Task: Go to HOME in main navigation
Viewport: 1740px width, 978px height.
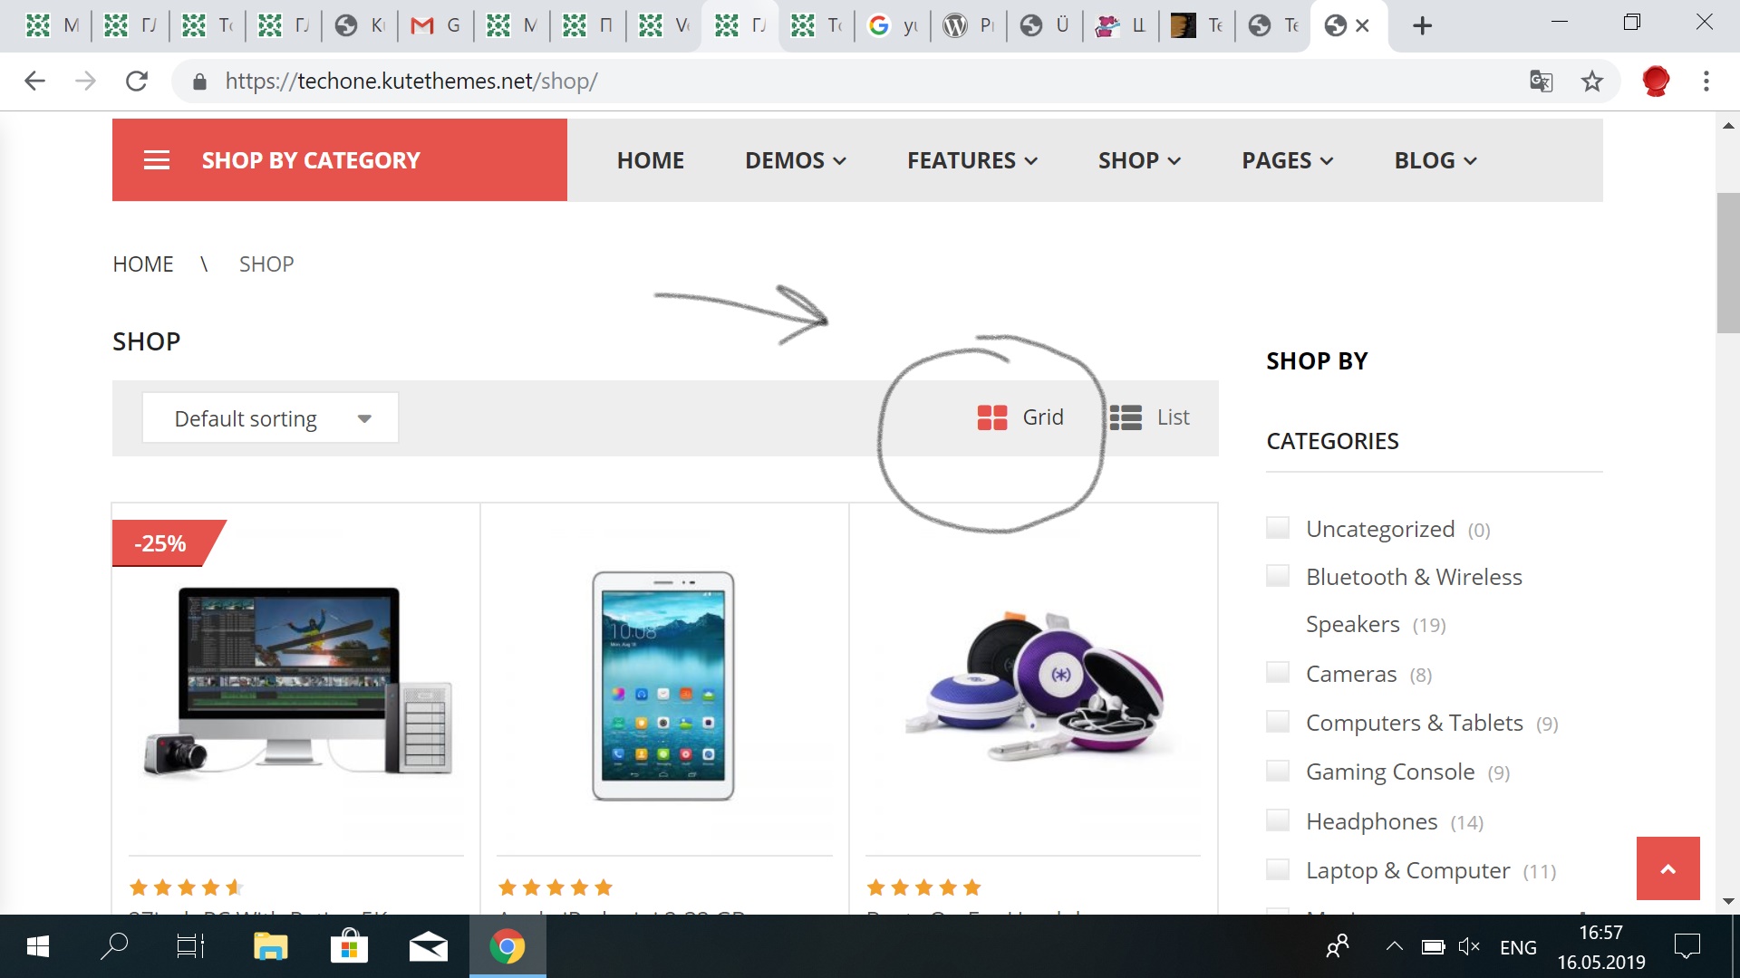Action: click(x=651, y=160)
